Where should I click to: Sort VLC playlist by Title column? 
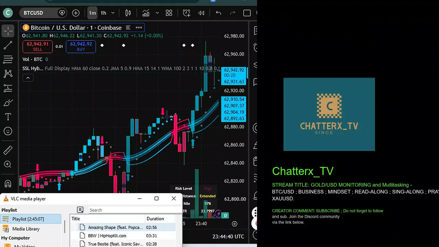107,219
